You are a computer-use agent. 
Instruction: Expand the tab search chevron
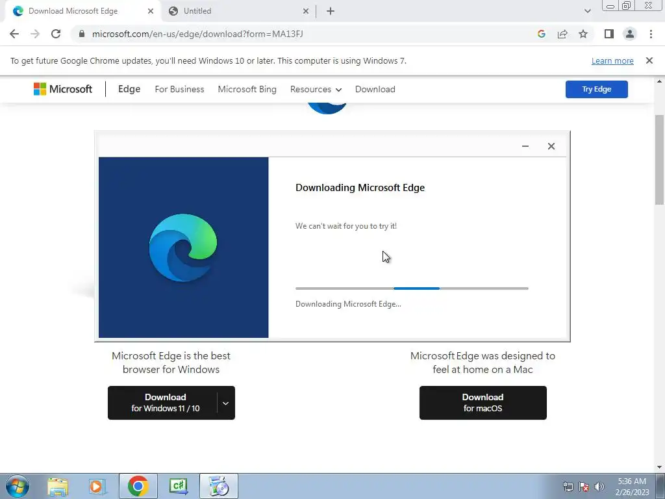point(587,11)
